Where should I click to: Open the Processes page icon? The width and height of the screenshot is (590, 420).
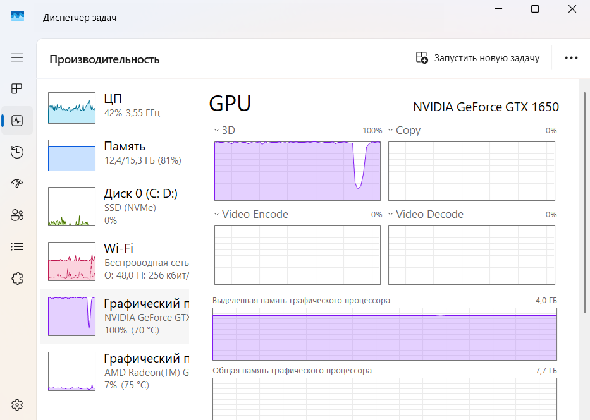[x=17, y=88]
